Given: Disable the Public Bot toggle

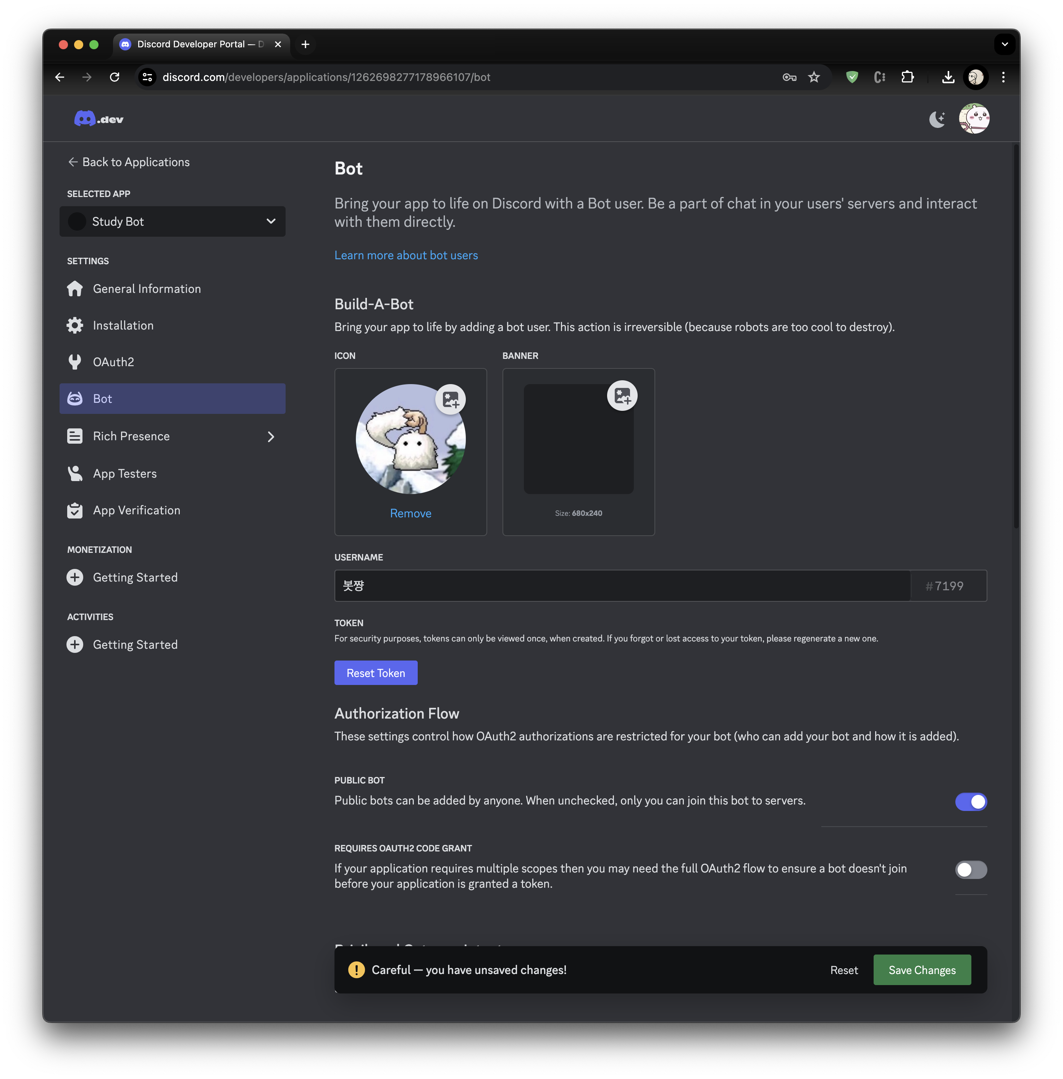Looking at the screenshot, I should (971, 801).
